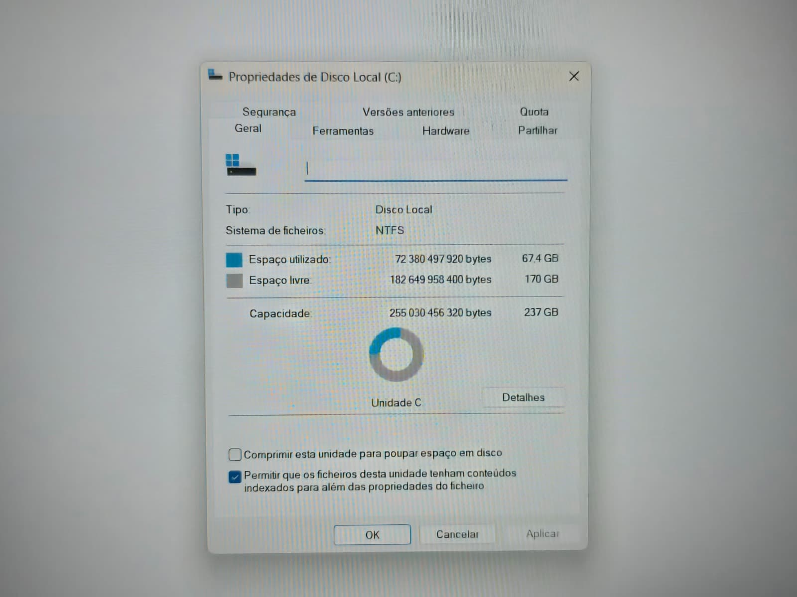Image resolution: width=797 pixels, height=597 pixels.
Task: Open Detalhes for disk usage
Action: tap(524, 398)
